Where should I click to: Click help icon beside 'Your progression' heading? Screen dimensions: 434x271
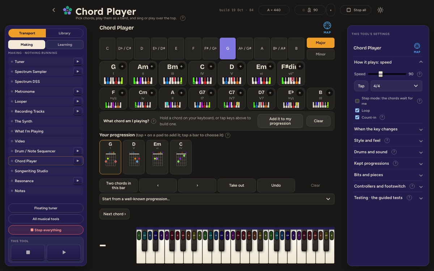227,135
